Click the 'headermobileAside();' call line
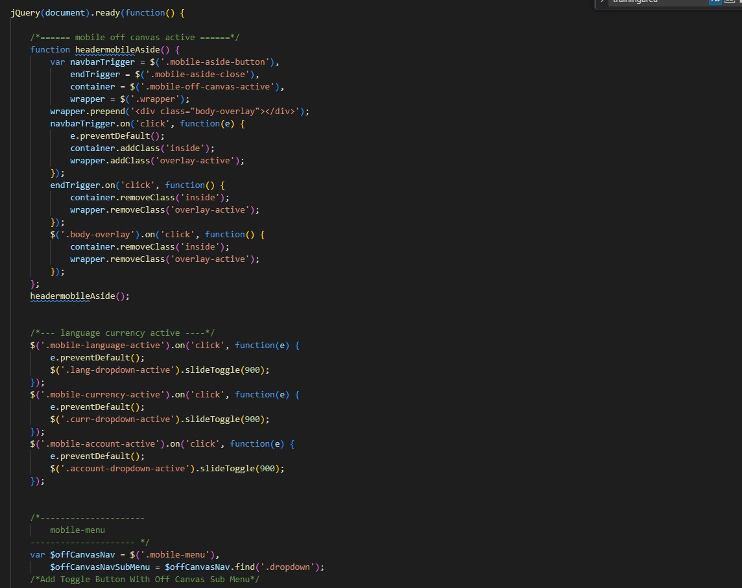Viewport: 742px width, 588px height. point(80,296)
